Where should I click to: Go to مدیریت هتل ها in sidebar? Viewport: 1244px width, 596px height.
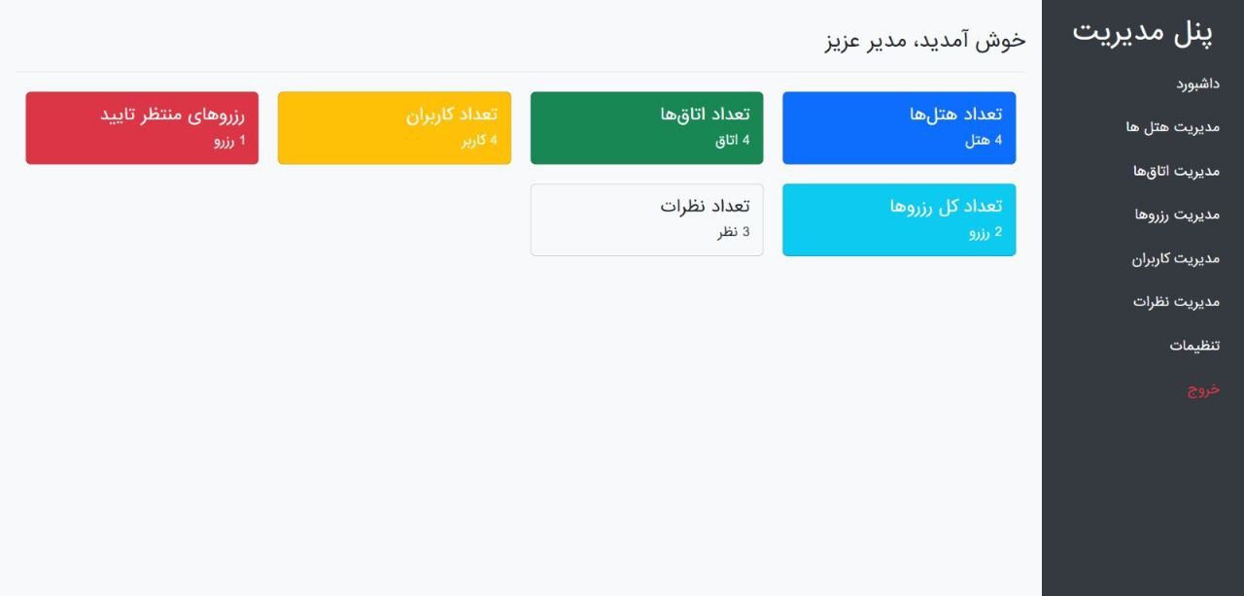(1173, 127)
